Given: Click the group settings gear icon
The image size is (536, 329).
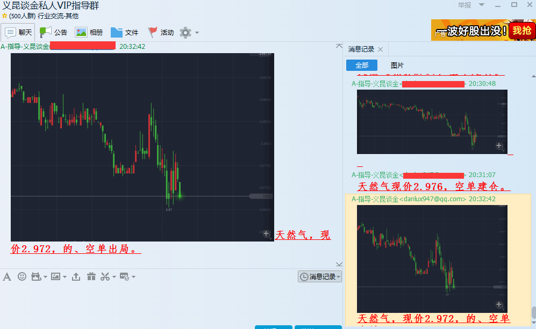Looking at the screenshot, I should tap(185, 33).
